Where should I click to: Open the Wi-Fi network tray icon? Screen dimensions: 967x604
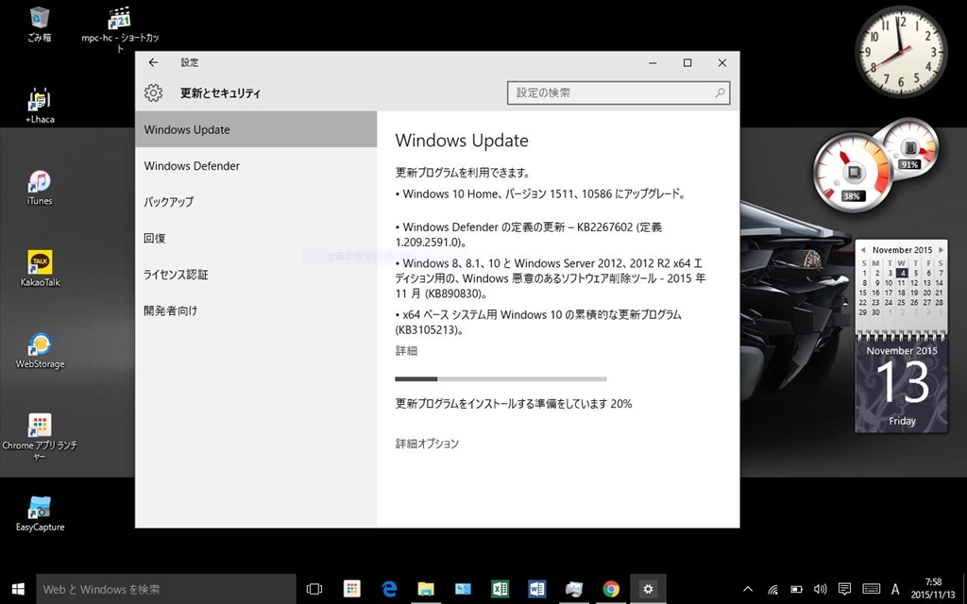pyautogui.click(x=772, y=589)
